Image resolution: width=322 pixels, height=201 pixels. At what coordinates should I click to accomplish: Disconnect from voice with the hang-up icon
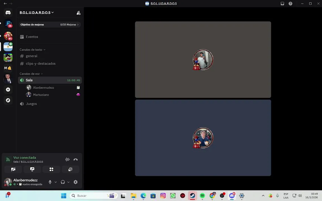pos(75,160)
